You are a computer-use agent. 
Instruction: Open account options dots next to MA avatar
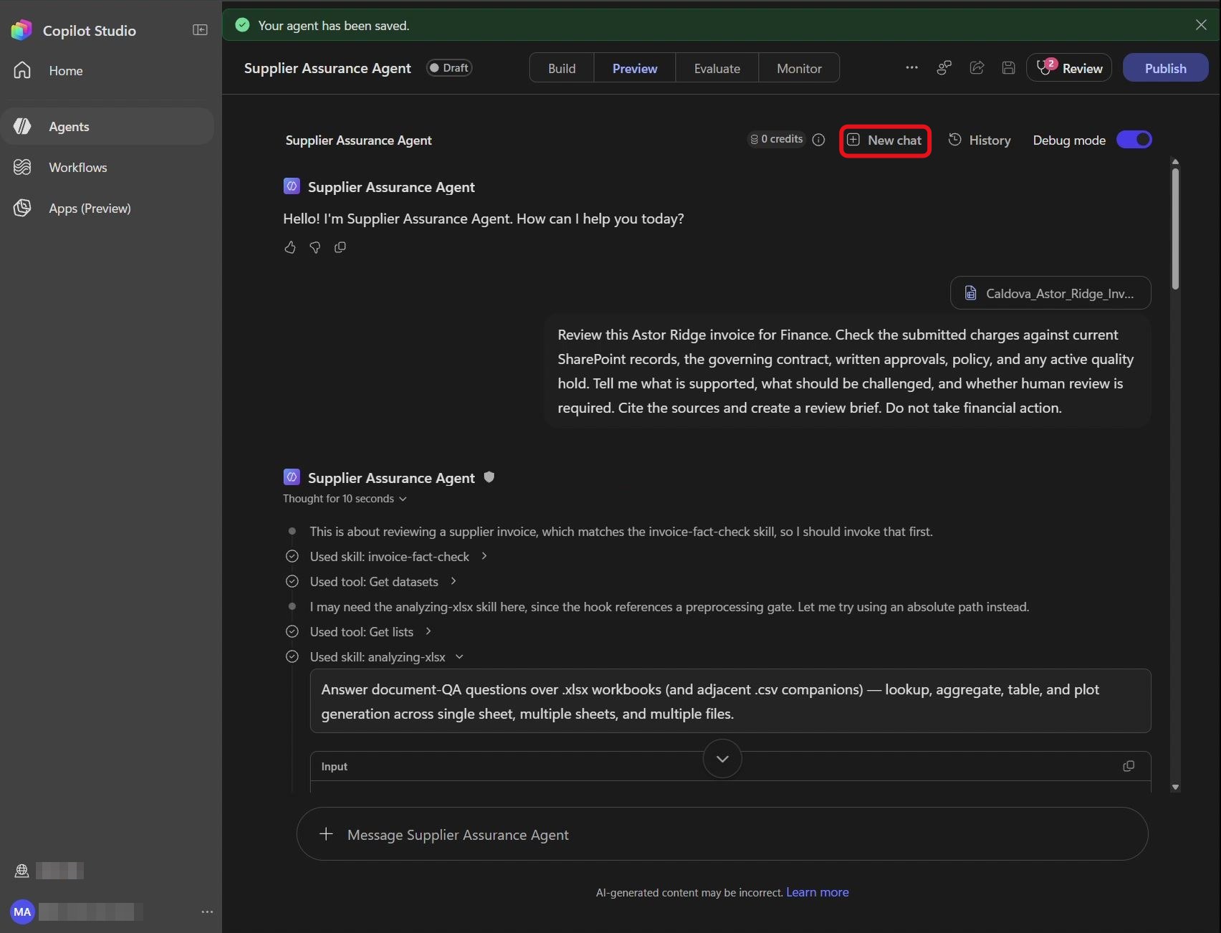[207, 912]
